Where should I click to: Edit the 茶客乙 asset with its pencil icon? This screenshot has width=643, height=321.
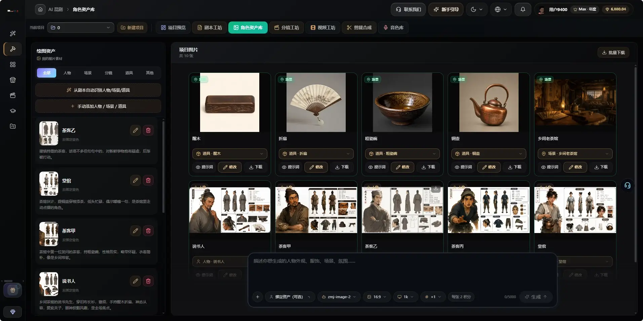pyautogui.click(x=136, y=130)
